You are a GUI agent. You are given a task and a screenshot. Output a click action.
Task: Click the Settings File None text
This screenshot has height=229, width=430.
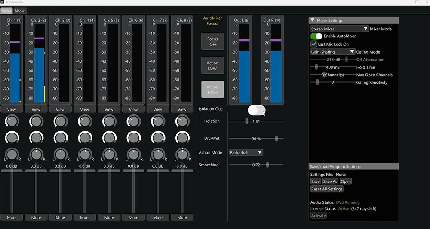tap(328, 175)
